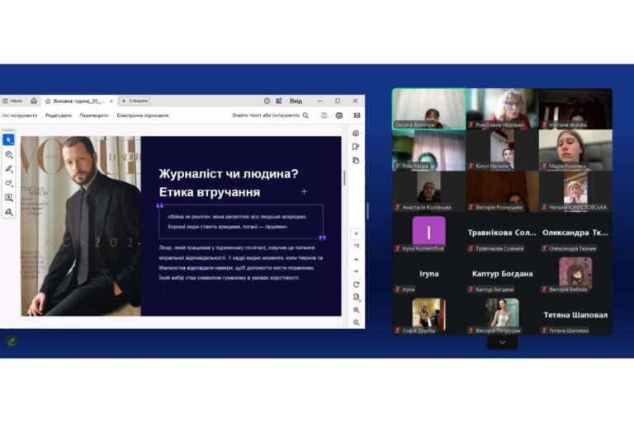Click the plus marker beside the slide heading
Image resolution: width=634 pixels, height=423 pixels.
[x=304, y=191]
